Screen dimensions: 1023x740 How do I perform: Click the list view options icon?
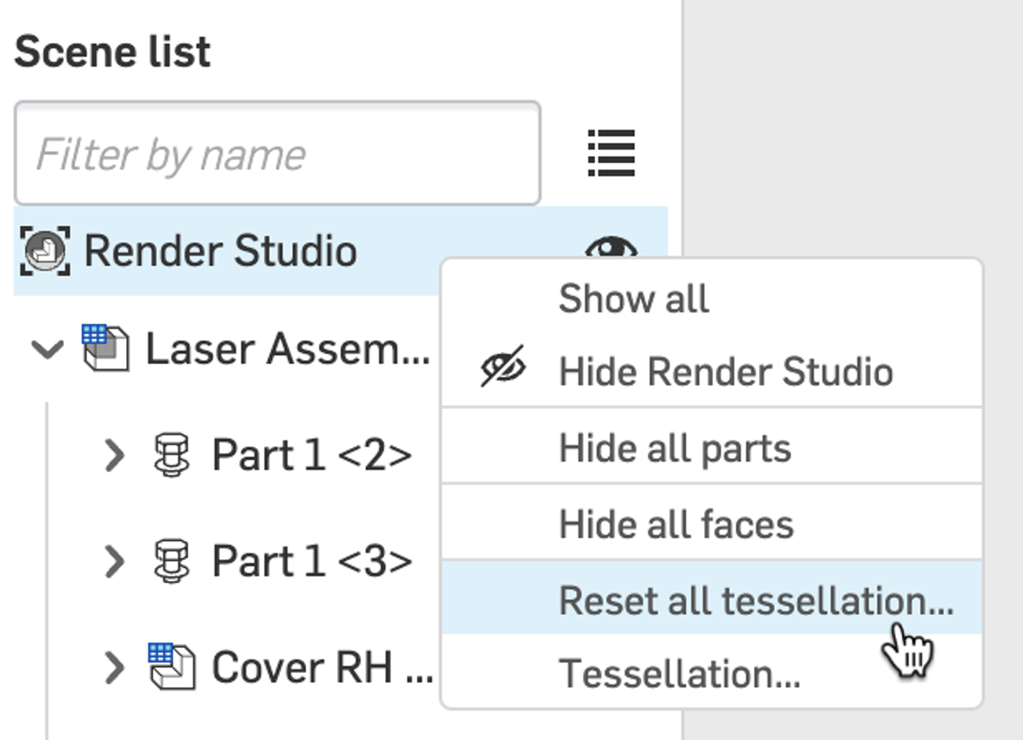coord(611,153)
